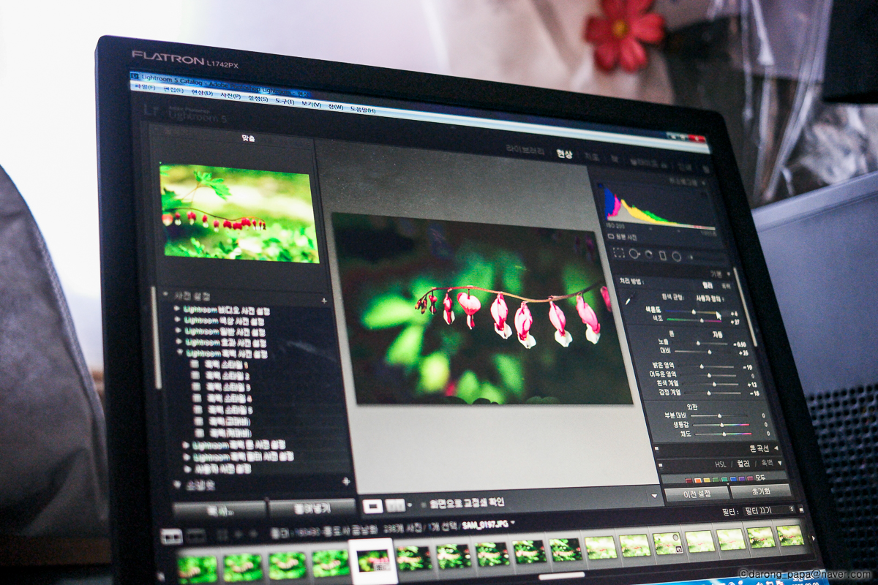Pick the White Balance eyedropper tool

click(629, 301)
